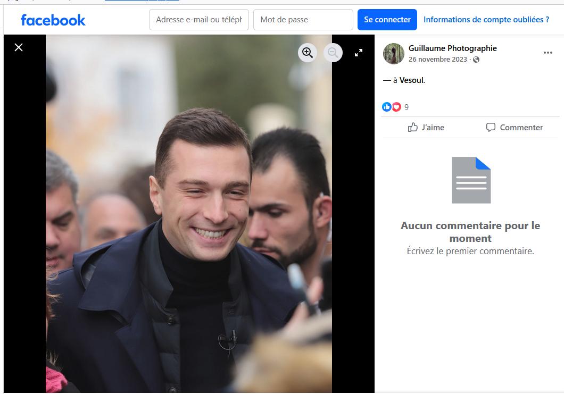Click the red heart reaction icon

(396, 107)
